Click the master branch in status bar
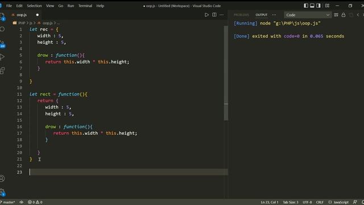Viewport: 364px width, 205px height. click(7, 202)
